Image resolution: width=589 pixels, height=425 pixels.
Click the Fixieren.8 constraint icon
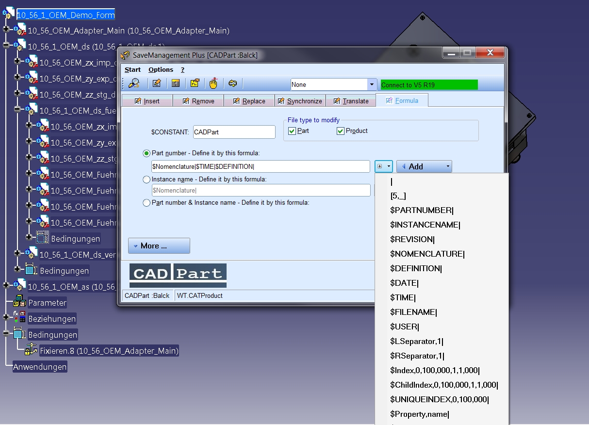(31, 350)
